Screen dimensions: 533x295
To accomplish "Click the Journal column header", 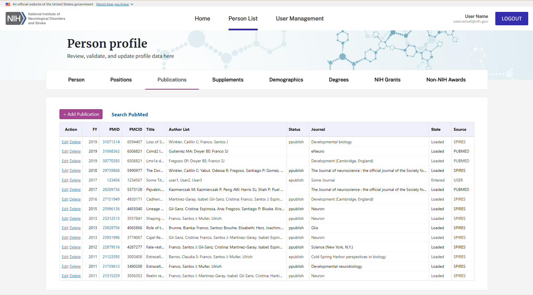I will pos(318,129).
